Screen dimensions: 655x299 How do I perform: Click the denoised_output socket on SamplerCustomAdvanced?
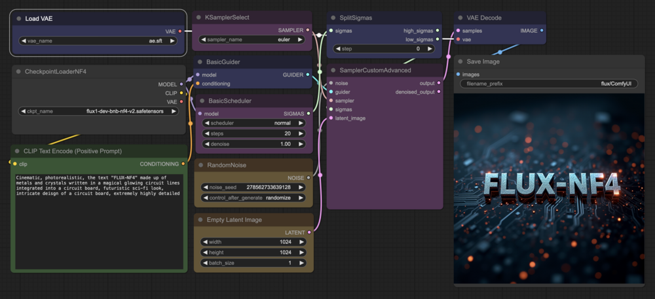click(438, 92)
